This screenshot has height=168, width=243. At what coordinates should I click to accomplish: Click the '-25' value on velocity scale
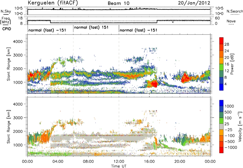[x=228, y=130]
